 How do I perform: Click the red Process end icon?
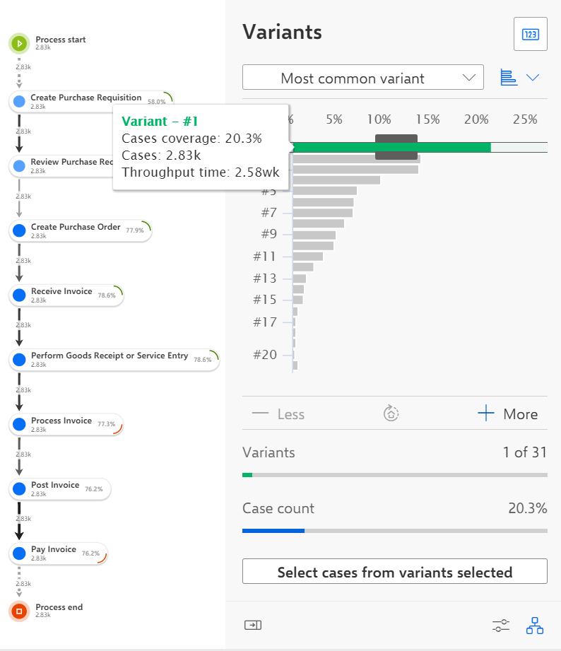[x=19, y=611]
